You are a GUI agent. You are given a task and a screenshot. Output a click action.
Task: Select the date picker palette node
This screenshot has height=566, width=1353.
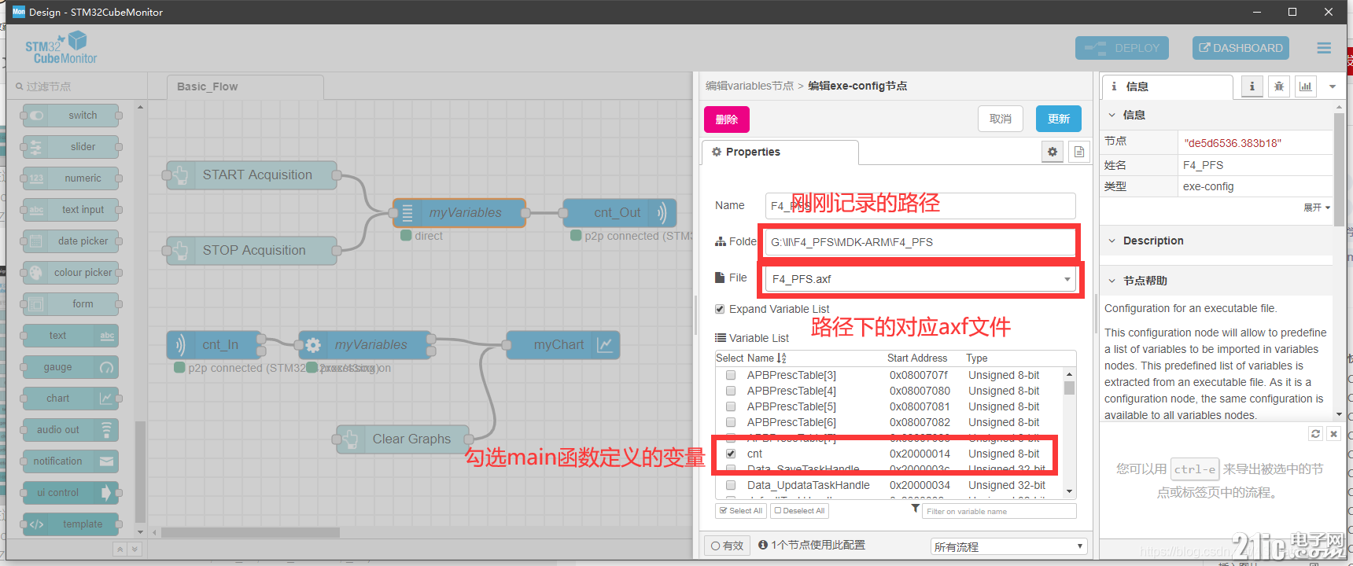click(71, 241)
